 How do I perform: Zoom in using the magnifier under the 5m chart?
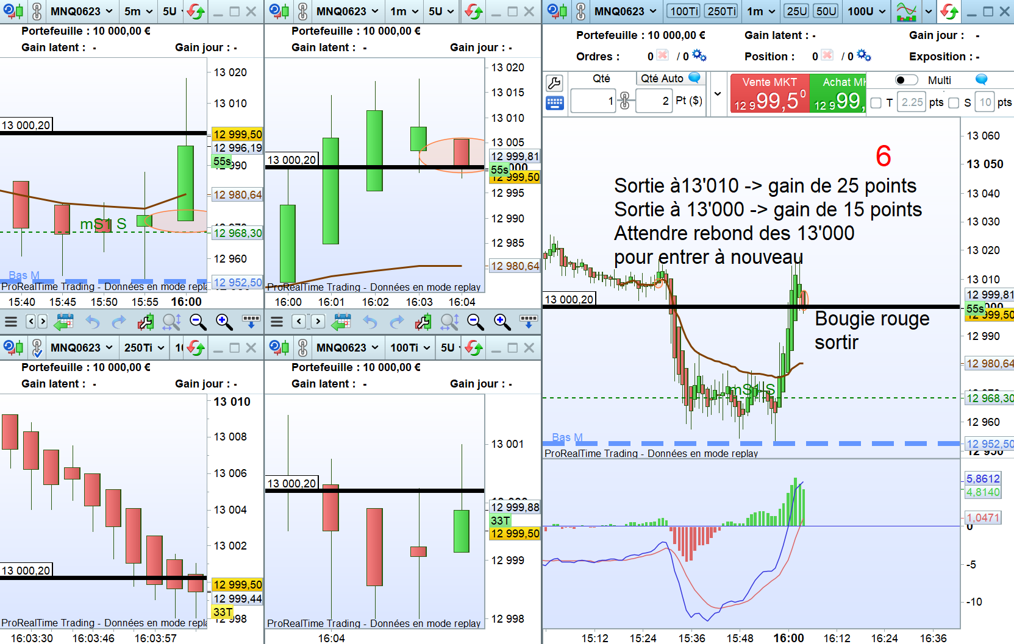pos(224,321)
